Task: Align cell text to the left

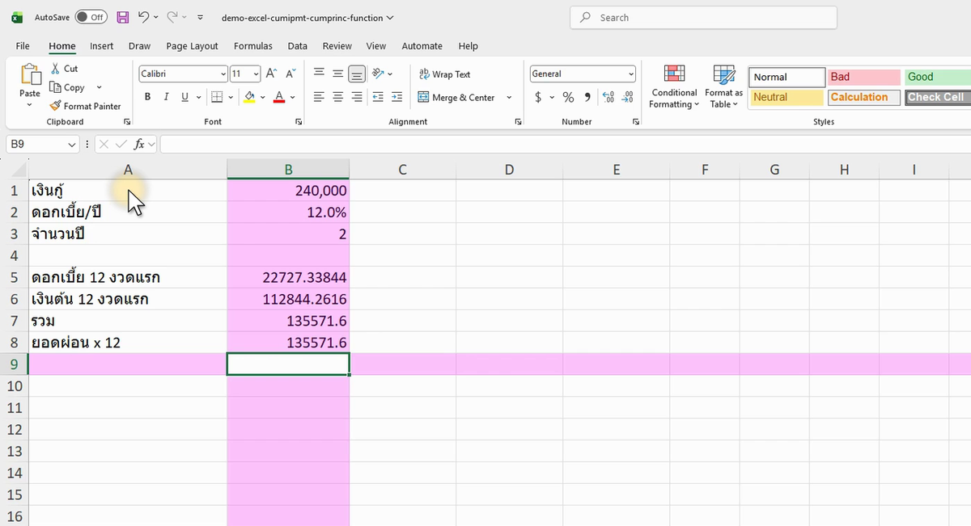Action: click(x=319, y=97)
